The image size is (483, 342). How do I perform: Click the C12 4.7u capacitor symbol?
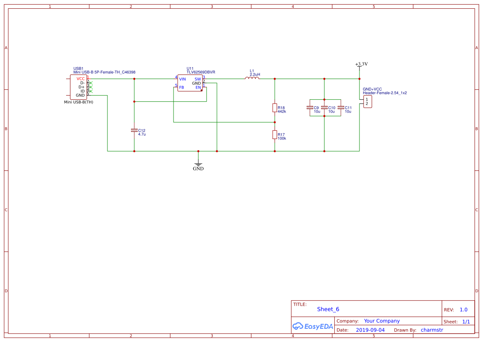(x=134, y=130)
